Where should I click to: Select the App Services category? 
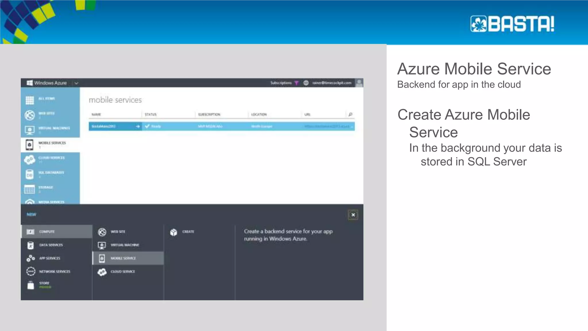[x=57, y=258]
